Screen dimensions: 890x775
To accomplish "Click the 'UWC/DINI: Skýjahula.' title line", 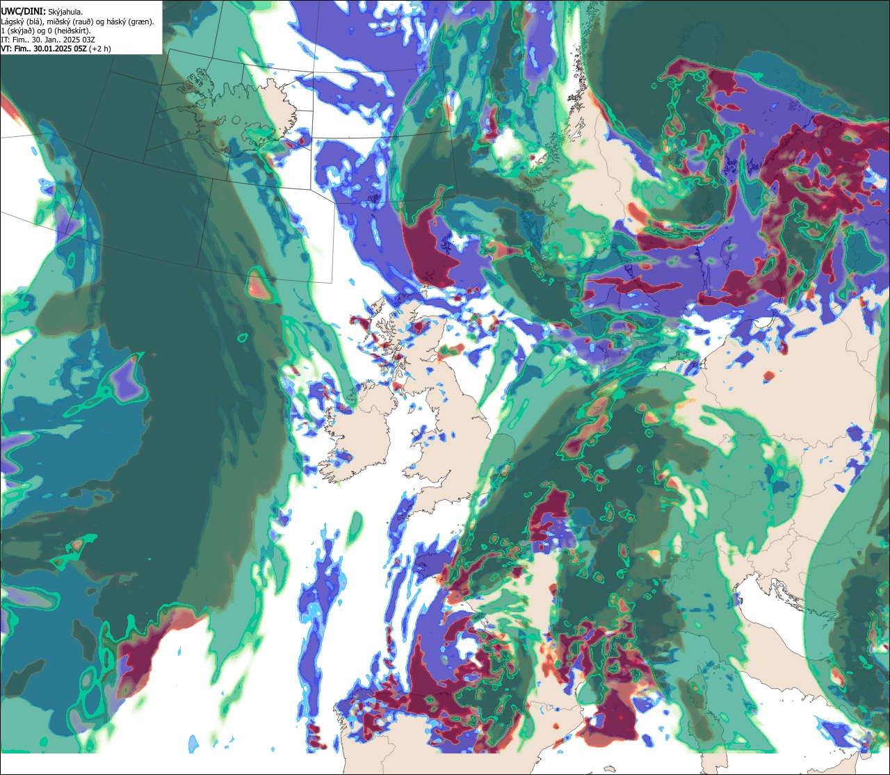I will pyautogui.click(x=42, y=11).
